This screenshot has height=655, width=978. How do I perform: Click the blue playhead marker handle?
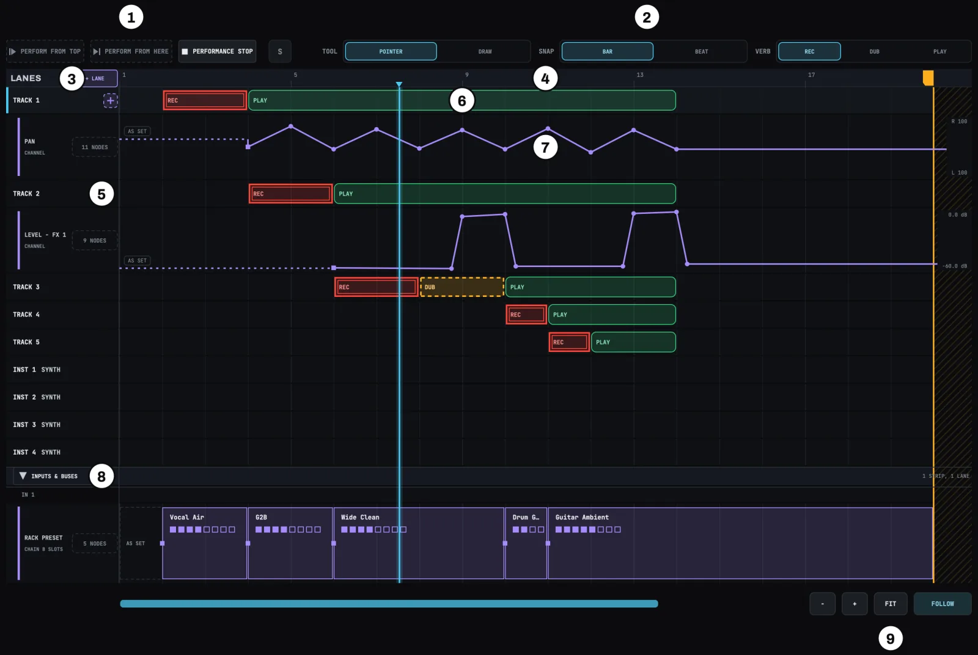(x=399, y=84)
